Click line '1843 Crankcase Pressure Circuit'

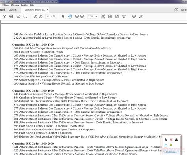click(x=65, y=94)
